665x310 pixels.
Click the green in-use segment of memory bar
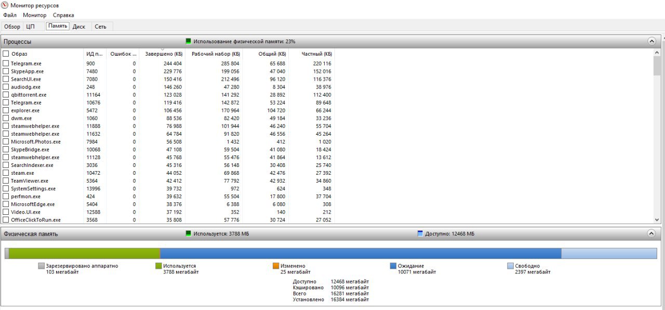84,253
